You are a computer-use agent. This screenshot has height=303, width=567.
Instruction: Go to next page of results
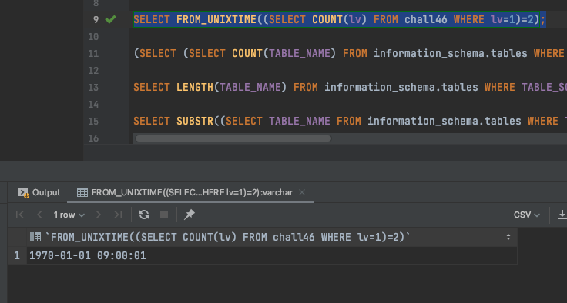click(x=99, y=215)
